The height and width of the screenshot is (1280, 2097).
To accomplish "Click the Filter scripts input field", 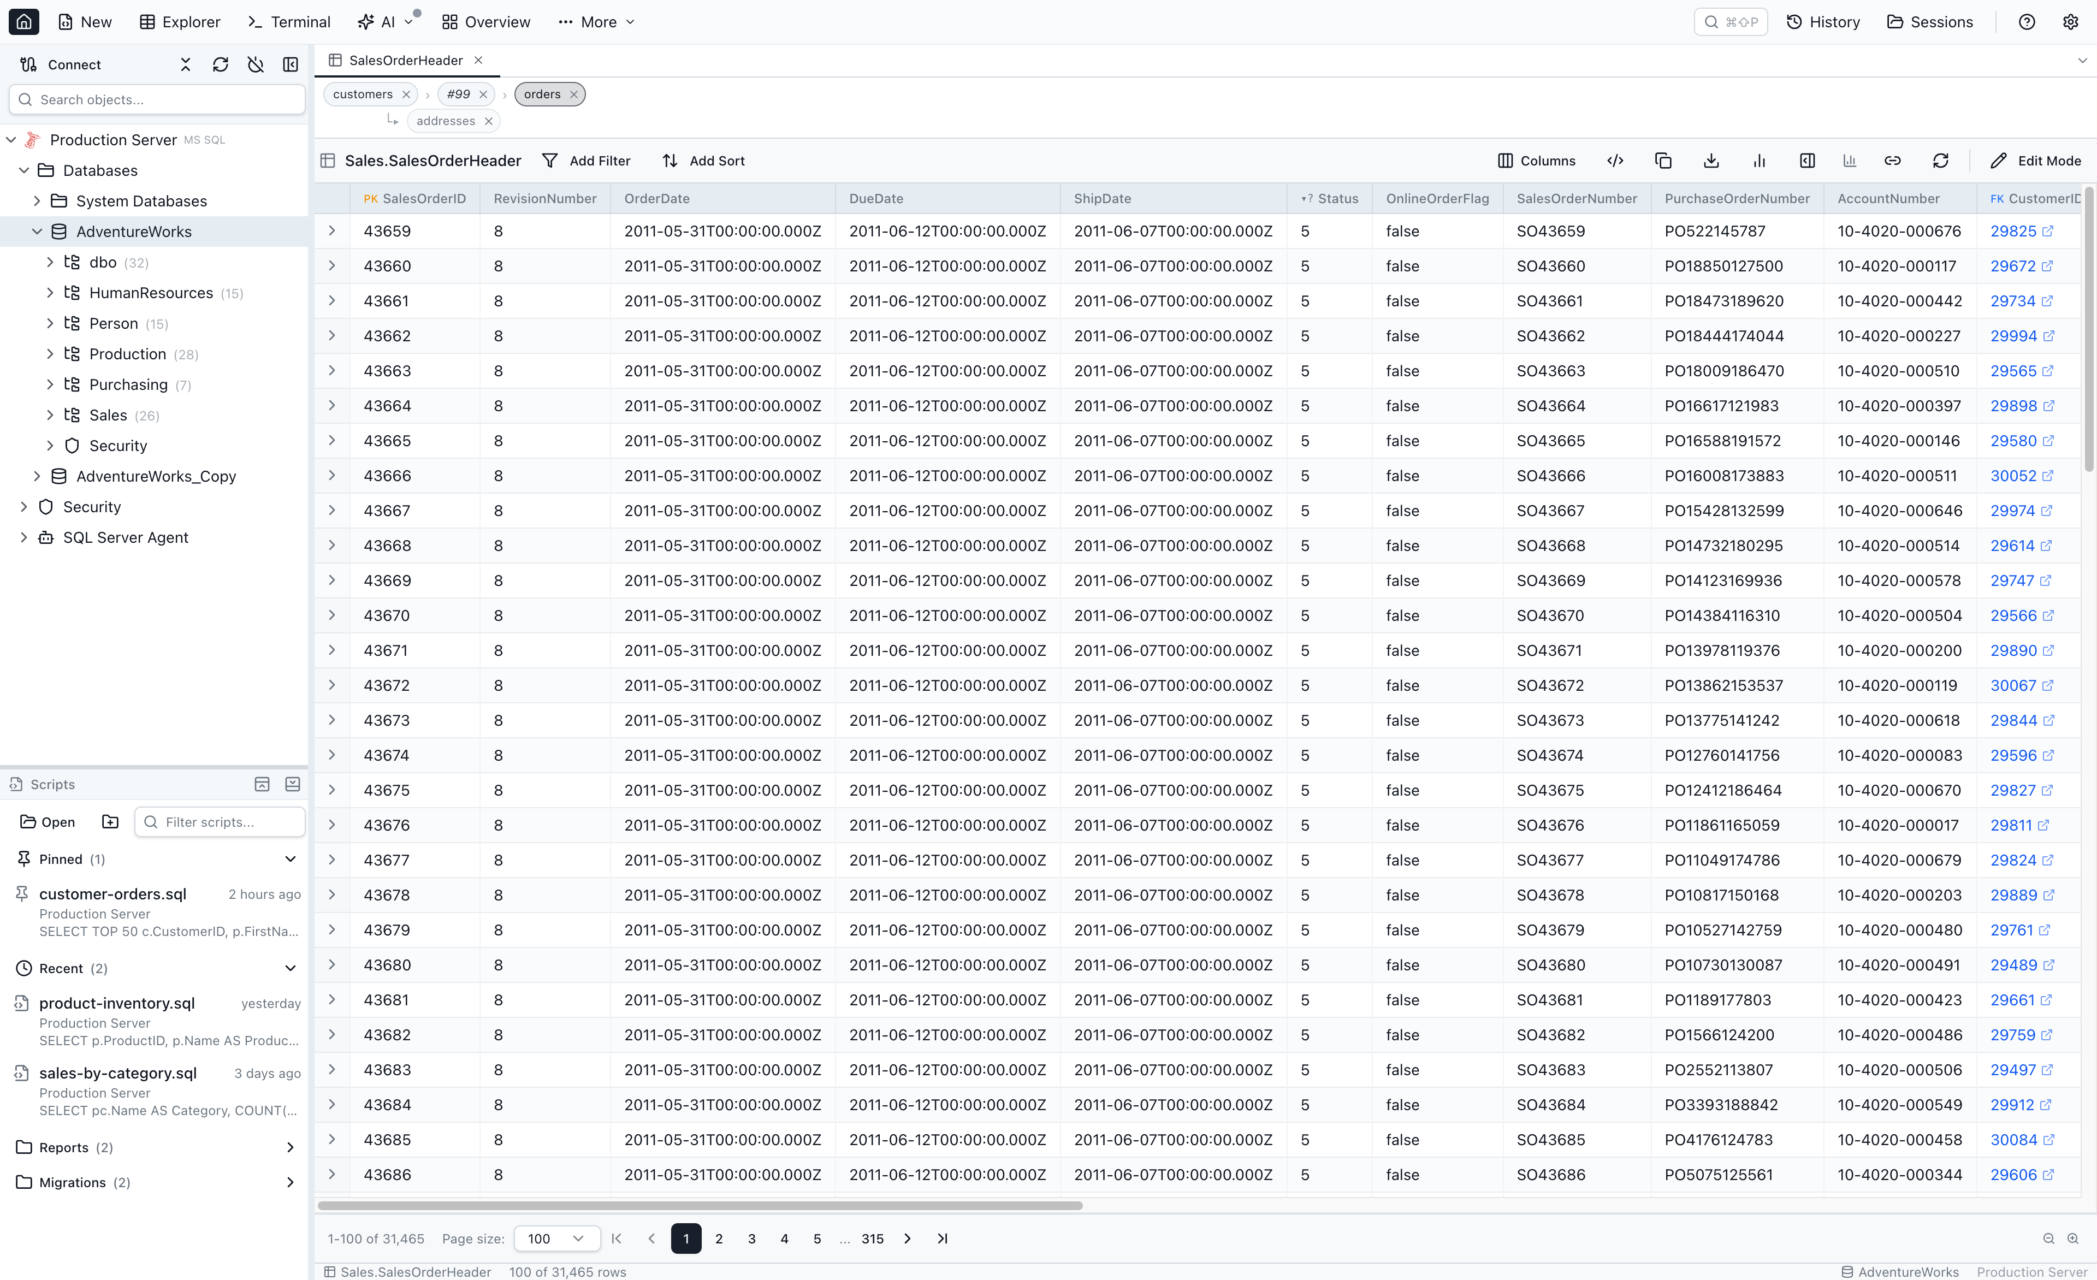I will pos(220,822).
